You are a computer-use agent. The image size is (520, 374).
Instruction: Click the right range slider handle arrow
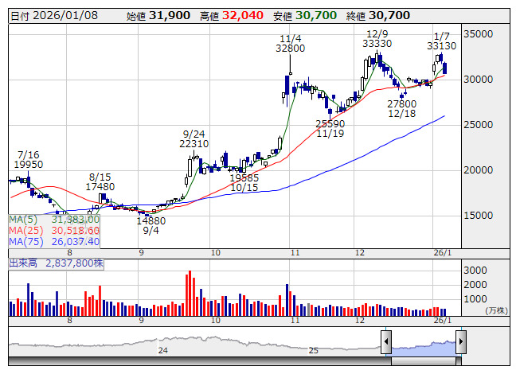[x=461, y=341]
